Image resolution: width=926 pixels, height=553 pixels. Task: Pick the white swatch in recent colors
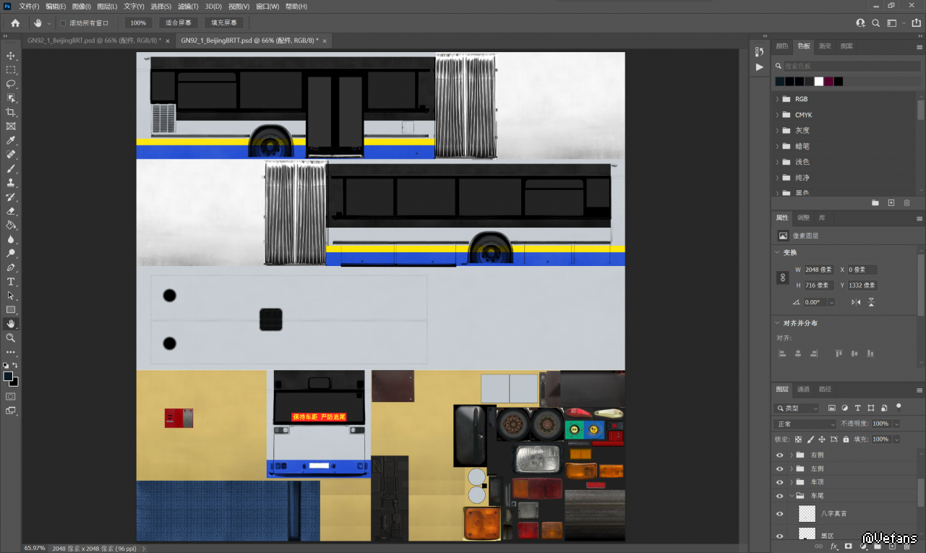[x=818, y=82]
